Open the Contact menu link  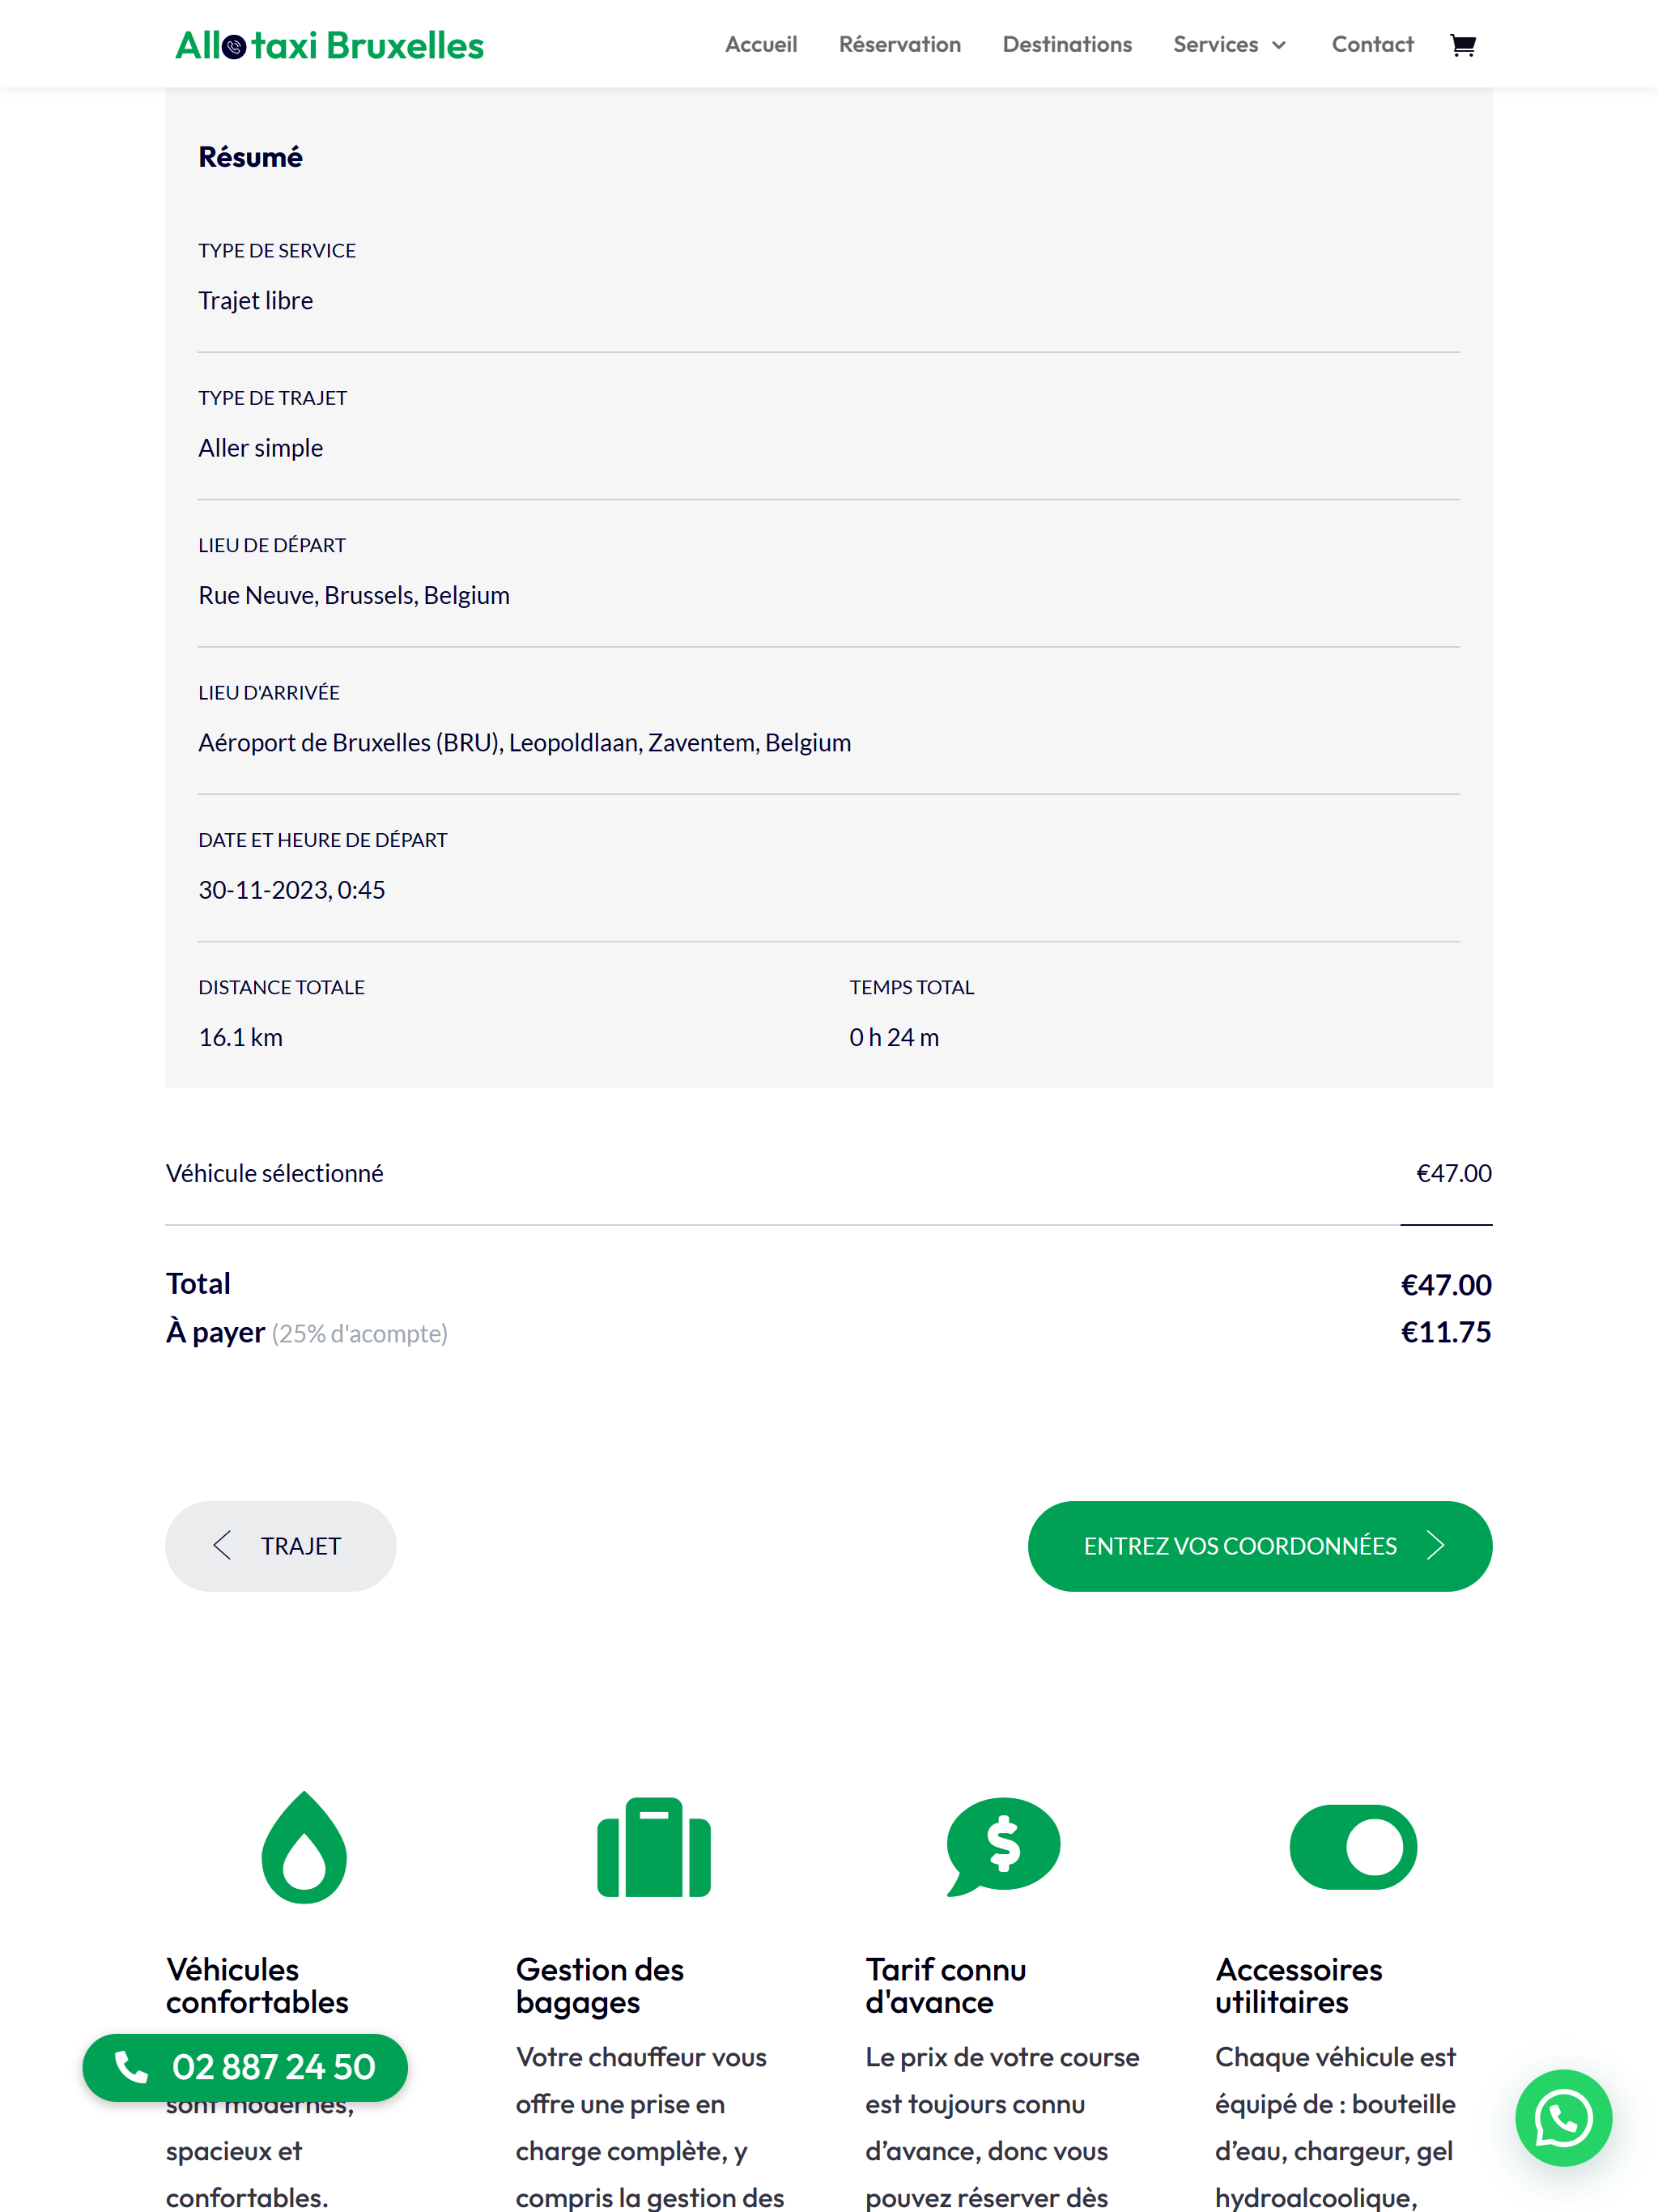point(1372,45)
